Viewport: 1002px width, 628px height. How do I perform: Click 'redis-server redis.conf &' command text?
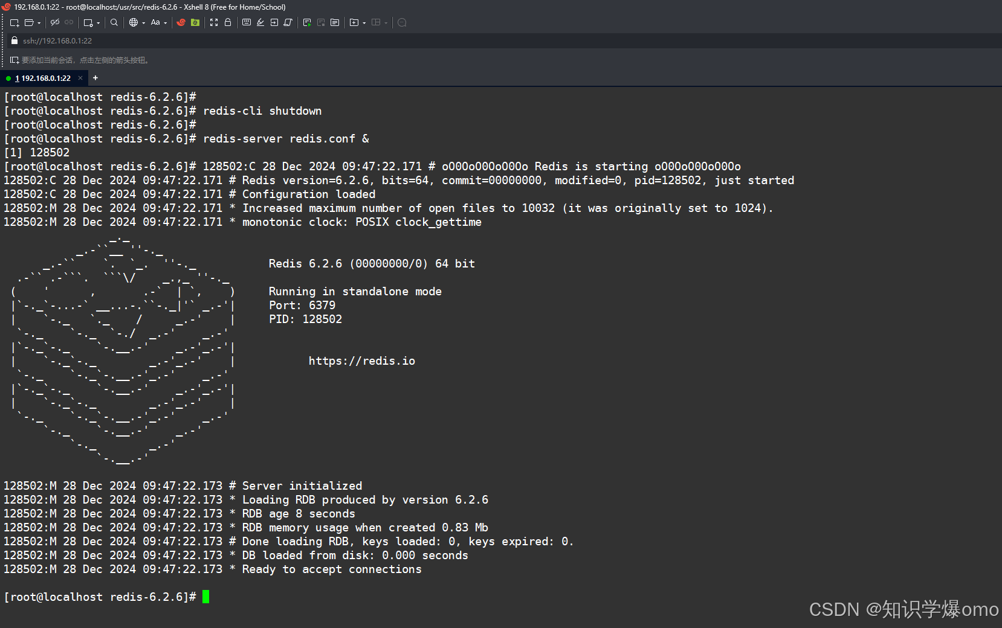point(286,139)
